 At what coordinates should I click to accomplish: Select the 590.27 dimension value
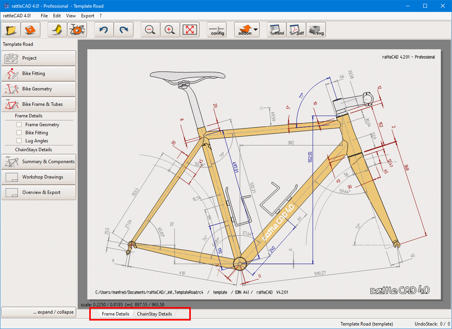(x=320, y=273)
